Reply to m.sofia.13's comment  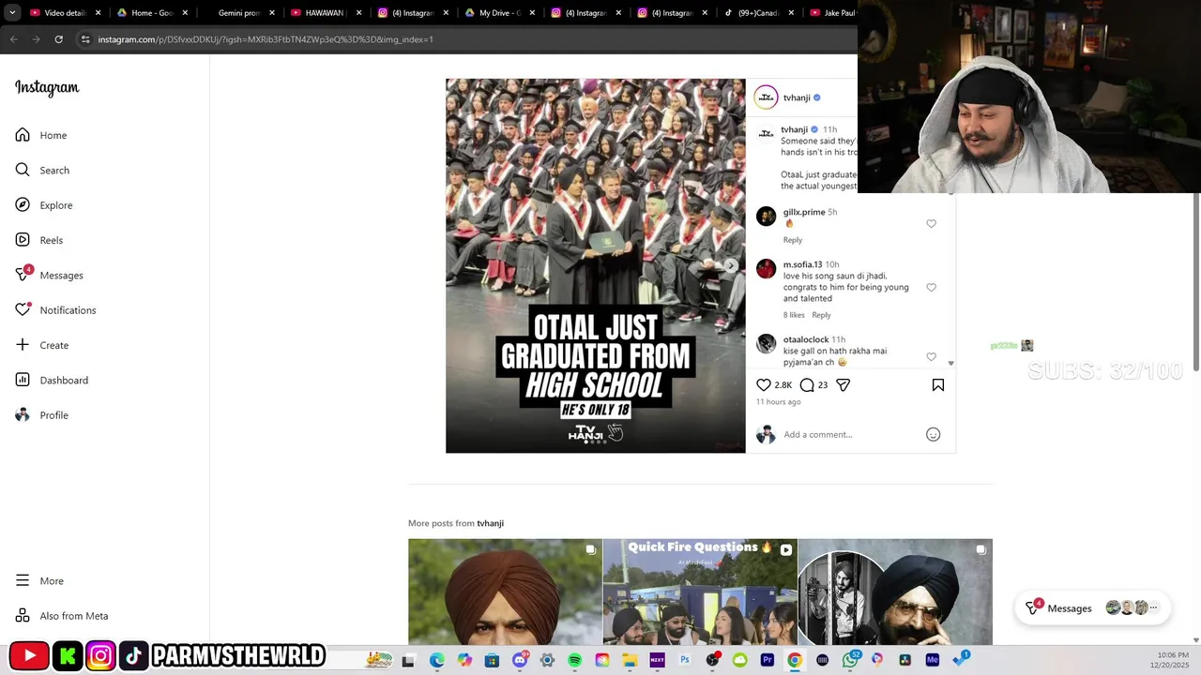(x=821, y=315)
